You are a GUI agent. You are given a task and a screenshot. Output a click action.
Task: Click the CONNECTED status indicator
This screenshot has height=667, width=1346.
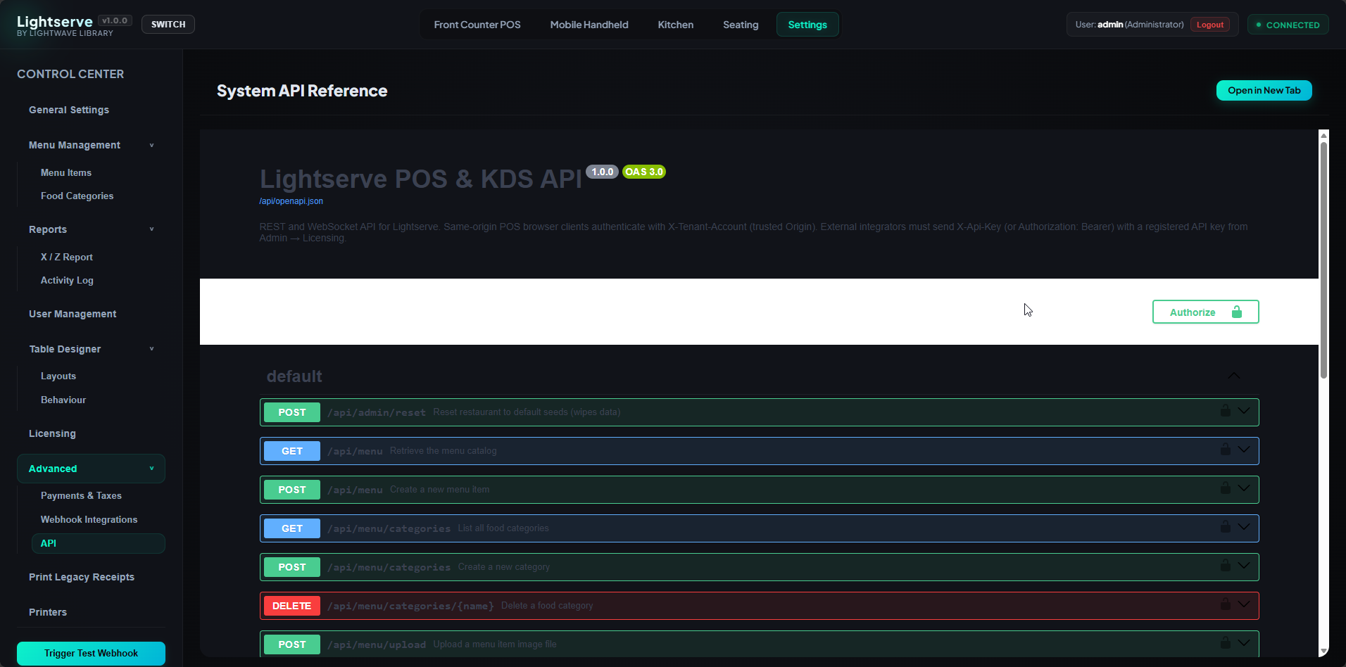pyautogui.click(x=1288, y=25)
